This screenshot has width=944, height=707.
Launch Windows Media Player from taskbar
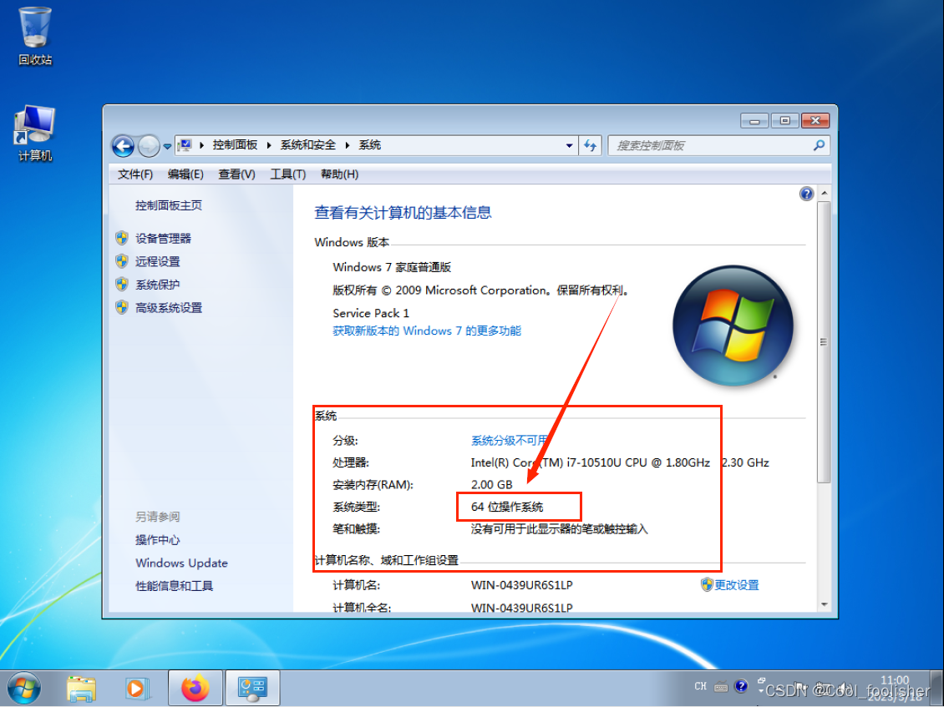coord(137,689)
